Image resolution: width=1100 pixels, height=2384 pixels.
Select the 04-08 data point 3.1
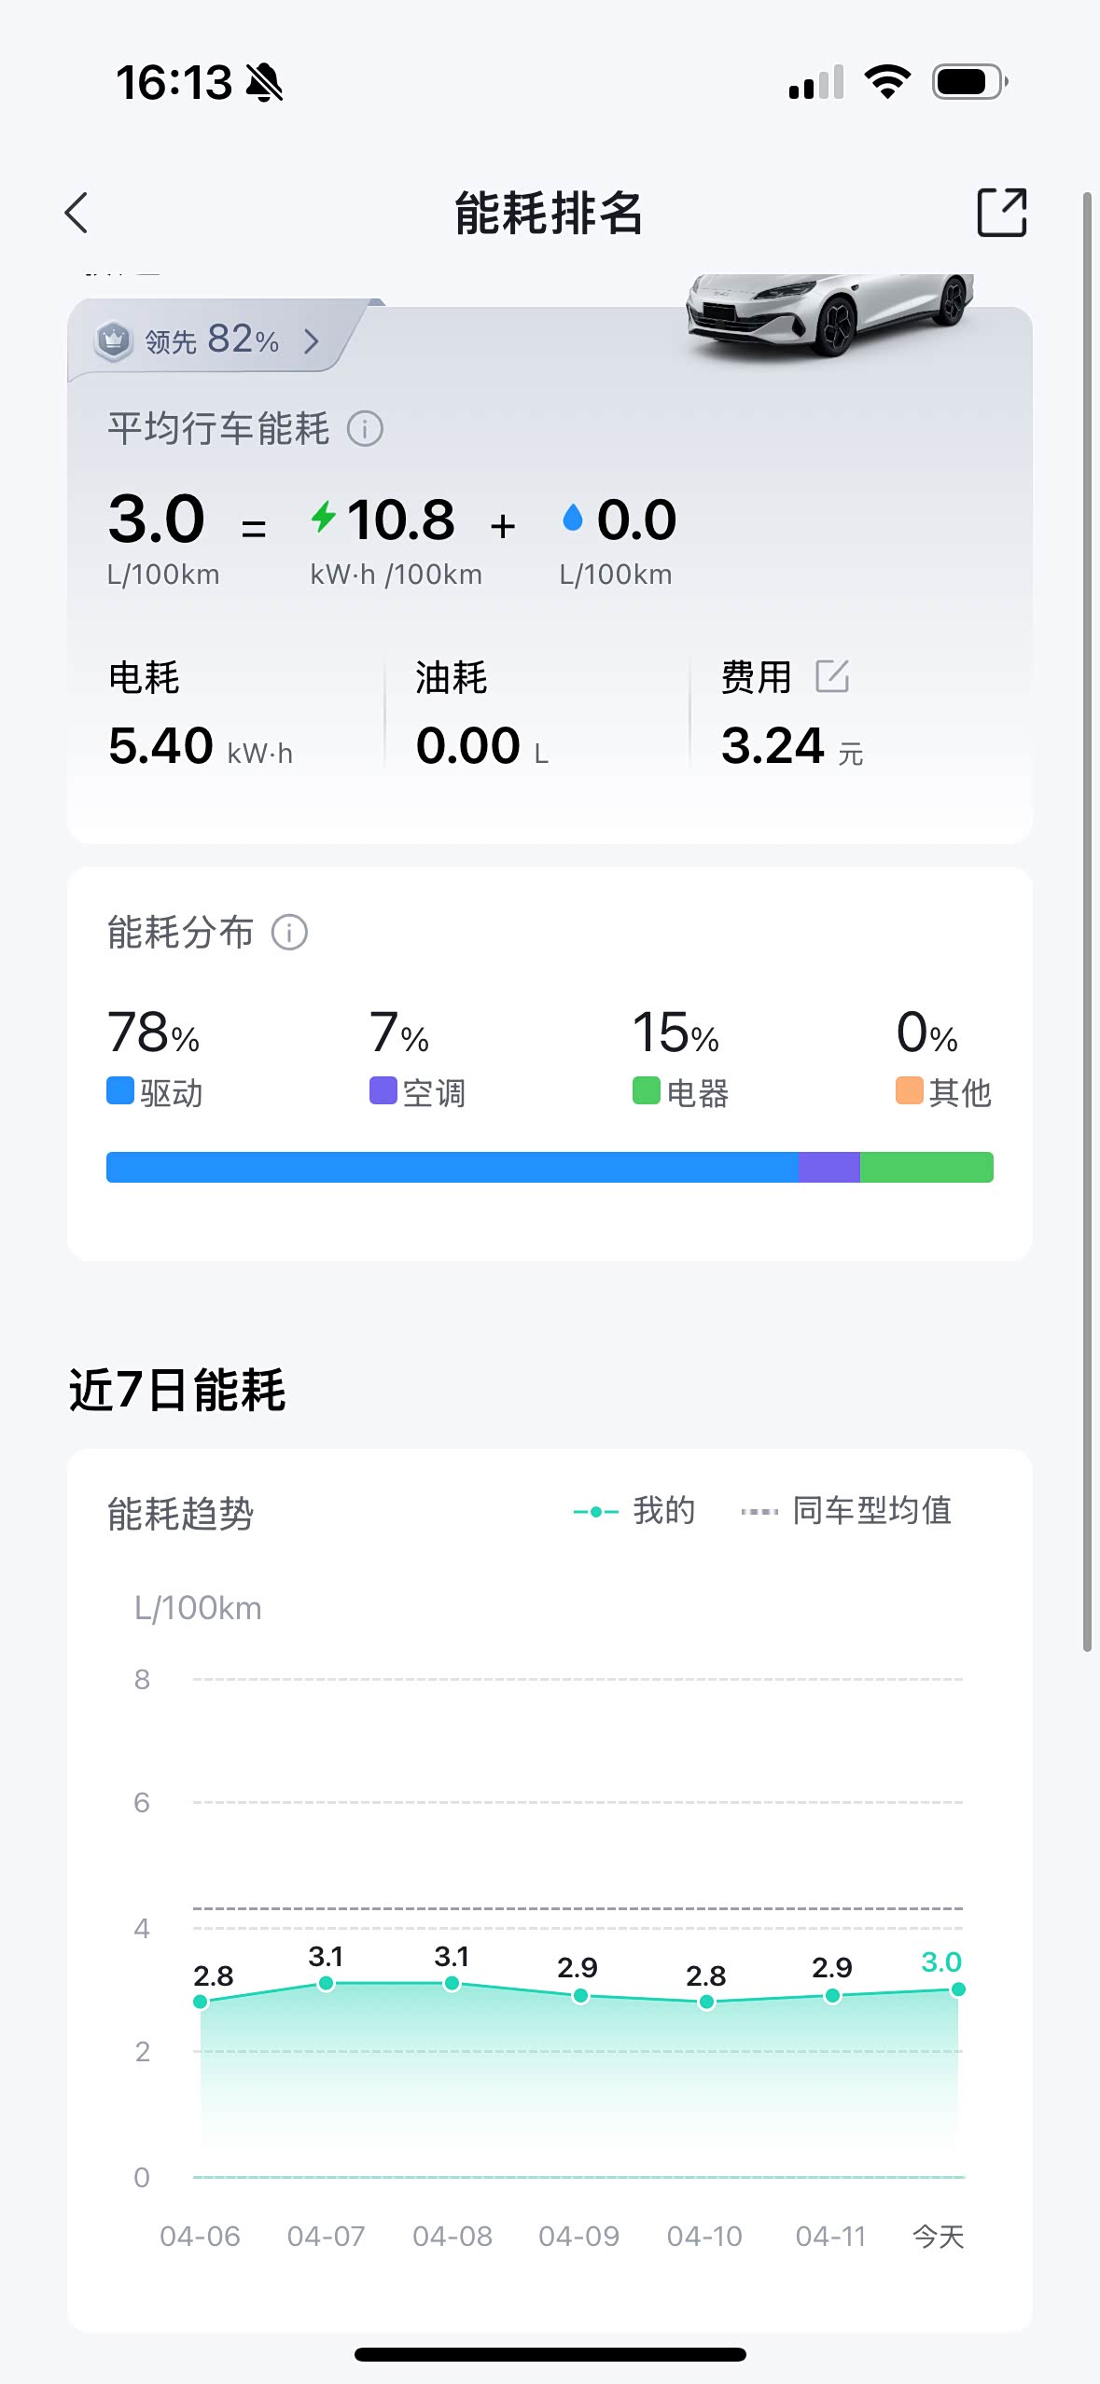point(452,1983)
